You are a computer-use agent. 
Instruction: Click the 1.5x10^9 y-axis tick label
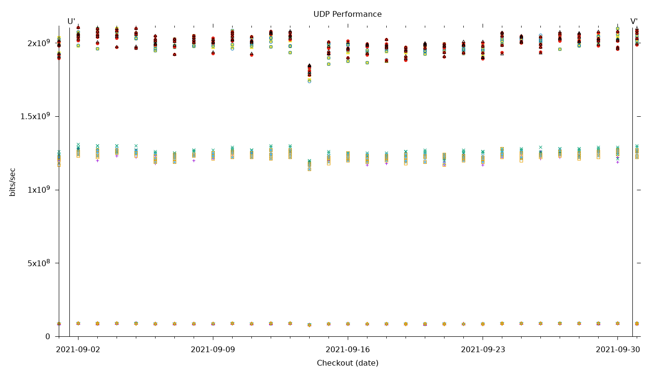pos(35,116)
